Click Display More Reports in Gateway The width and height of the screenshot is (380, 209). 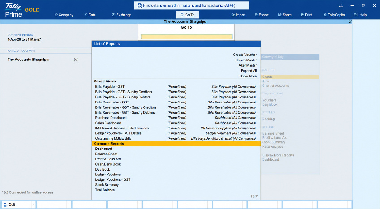pyautogui.click(x=278, y=155)
